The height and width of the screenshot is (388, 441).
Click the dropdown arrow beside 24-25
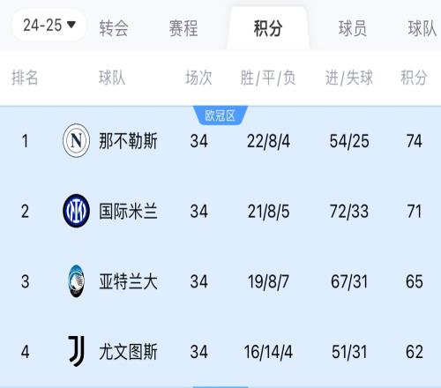point(71,25)
